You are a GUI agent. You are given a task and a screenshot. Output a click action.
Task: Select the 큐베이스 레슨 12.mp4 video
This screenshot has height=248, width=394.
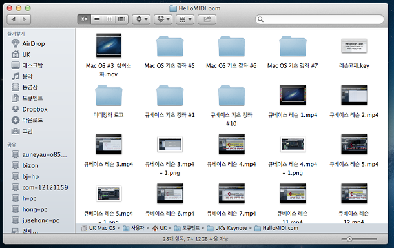click(x=354, y=194)
